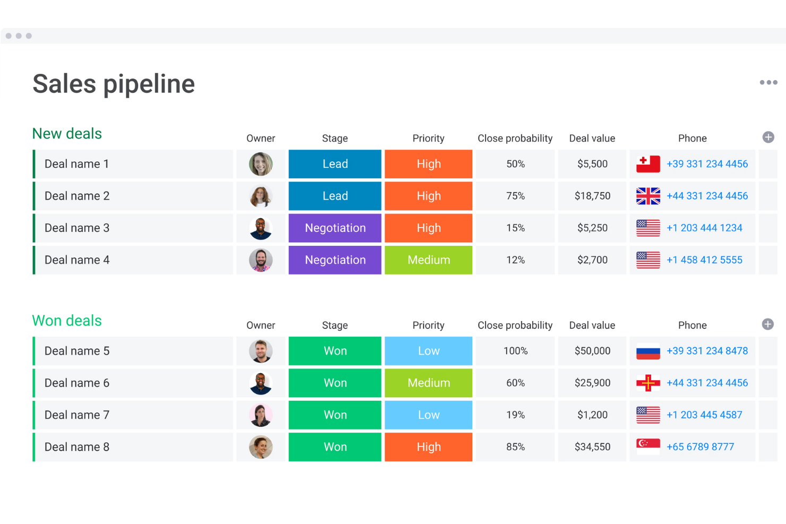The width and height of the screenshot is (786, 524).
Task: Click the Russian flag icon on Deal name 5
Action: click(x=647, y=351)
